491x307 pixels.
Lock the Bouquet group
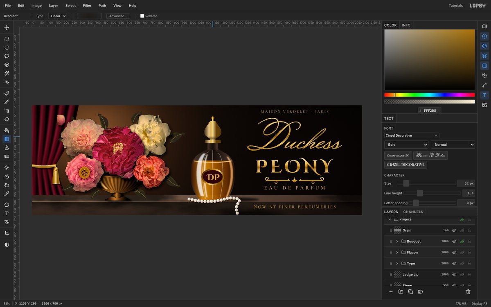tap(469, 242)
